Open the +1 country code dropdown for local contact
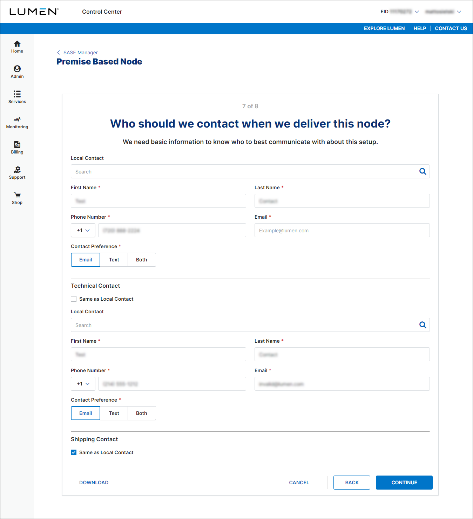The width and height of the screenshot is (473, 519). [x=83, y=230]
